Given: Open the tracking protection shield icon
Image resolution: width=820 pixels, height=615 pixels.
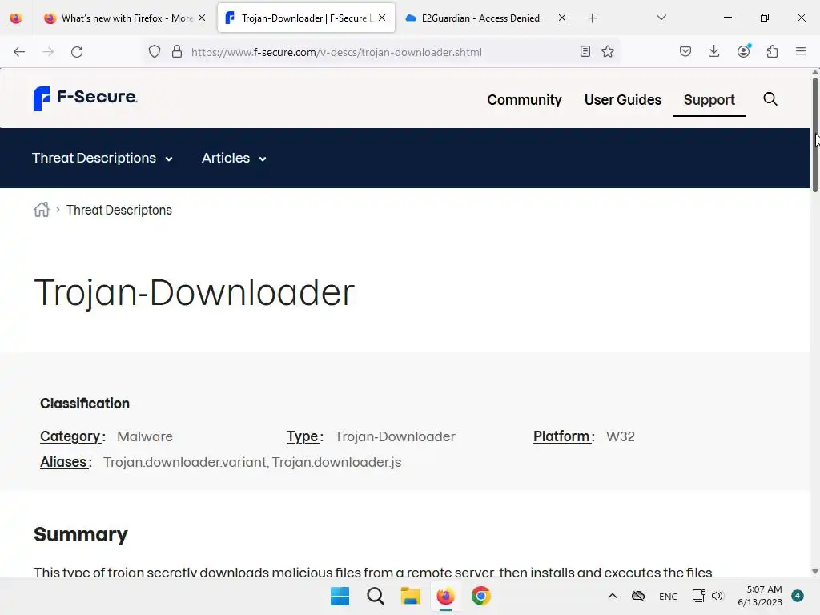Looking at the screenshot, I should pos(155,52).
